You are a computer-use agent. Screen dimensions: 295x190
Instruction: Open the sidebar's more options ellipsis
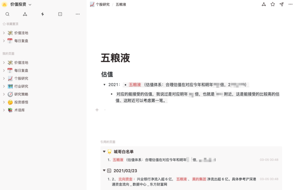tap(78, 14)
